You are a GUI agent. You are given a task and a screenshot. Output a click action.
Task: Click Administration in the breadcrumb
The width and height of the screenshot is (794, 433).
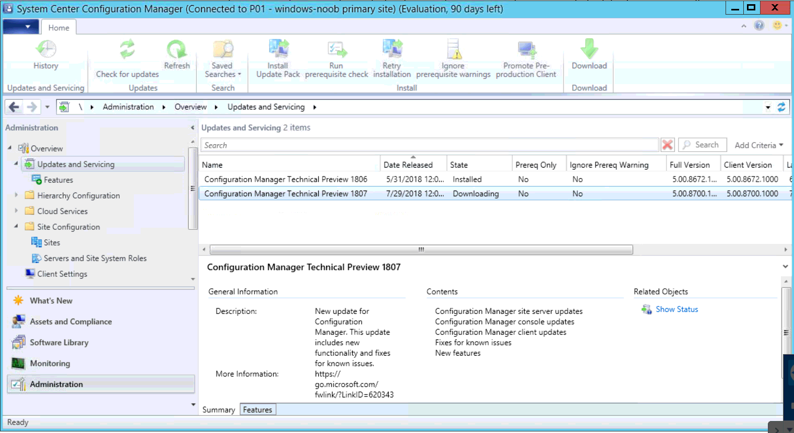click(128, 107)
